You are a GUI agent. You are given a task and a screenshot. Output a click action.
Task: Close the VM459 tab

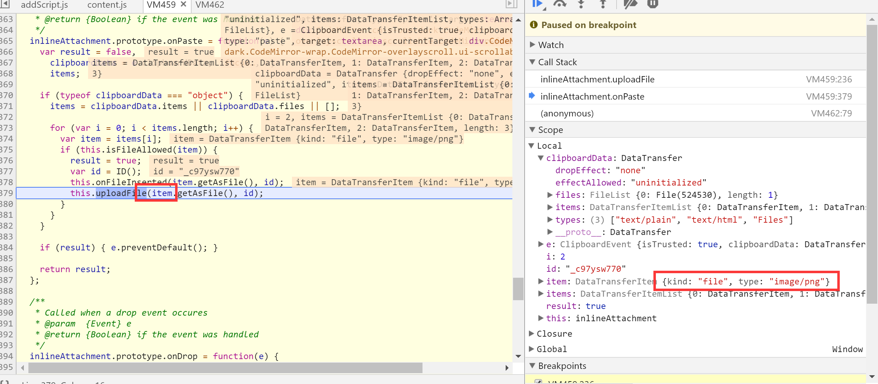click(x=183, y=5)
